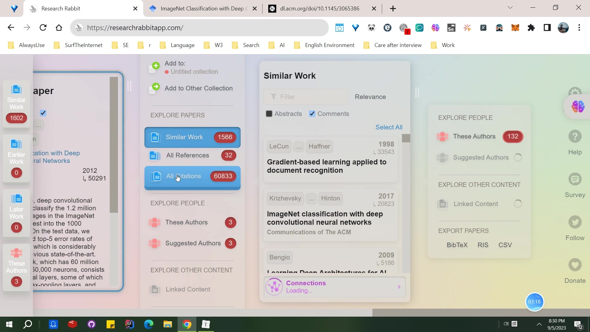Toggle the Abstracts checkbox
This screenshot has height=332, width=590.
[x=269, y=114]
